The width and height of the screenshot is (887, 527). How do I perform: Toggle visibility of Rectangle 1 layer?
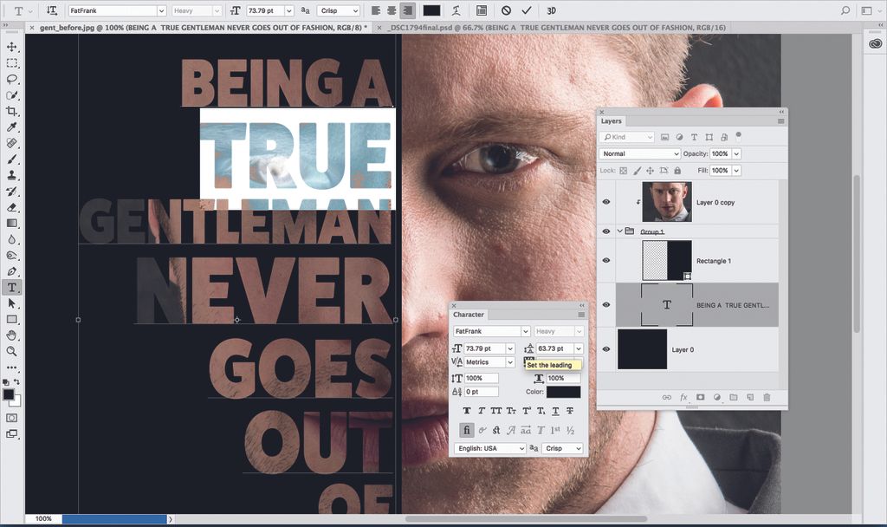pos(606,260)
